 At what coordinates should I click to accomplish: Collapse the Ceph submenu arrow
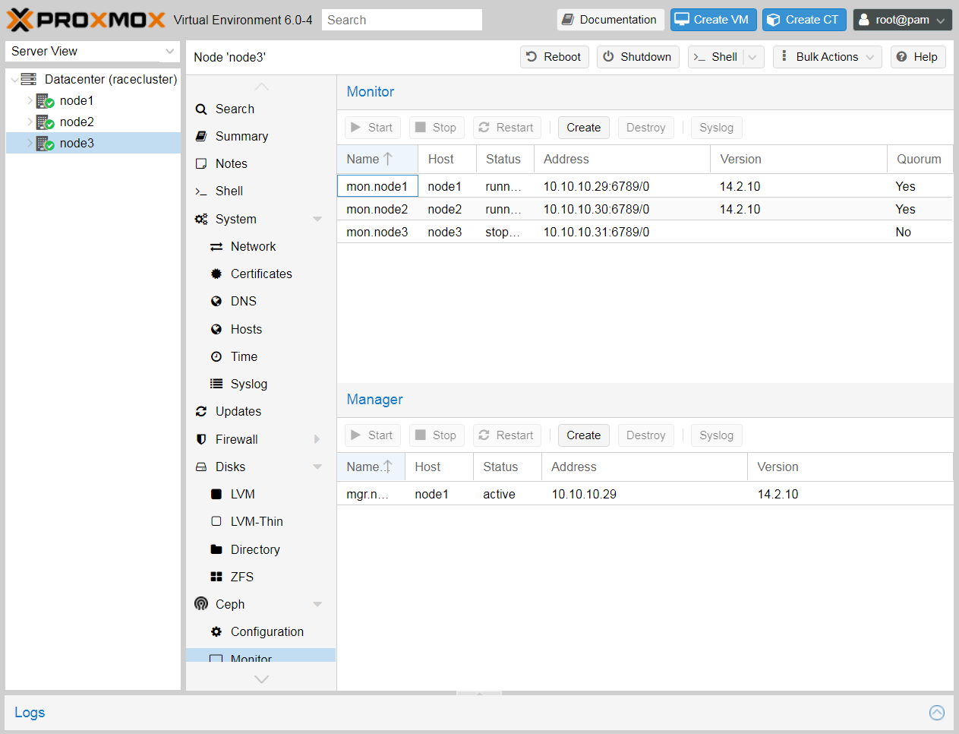click(x=317, y=604)
